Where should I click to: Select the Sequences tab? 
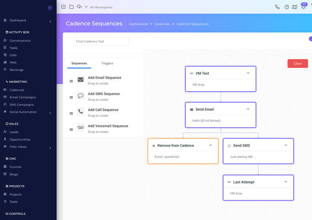pyautogui.click(x=79, y=63)
